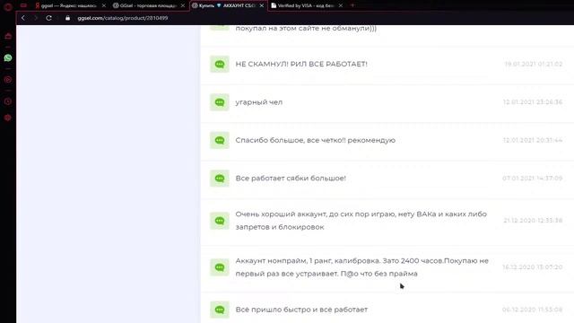Switch to the 'GGsel - торговая площадка' tab
The height and width of the screenshot is (323, 574).
pos(148,5)
